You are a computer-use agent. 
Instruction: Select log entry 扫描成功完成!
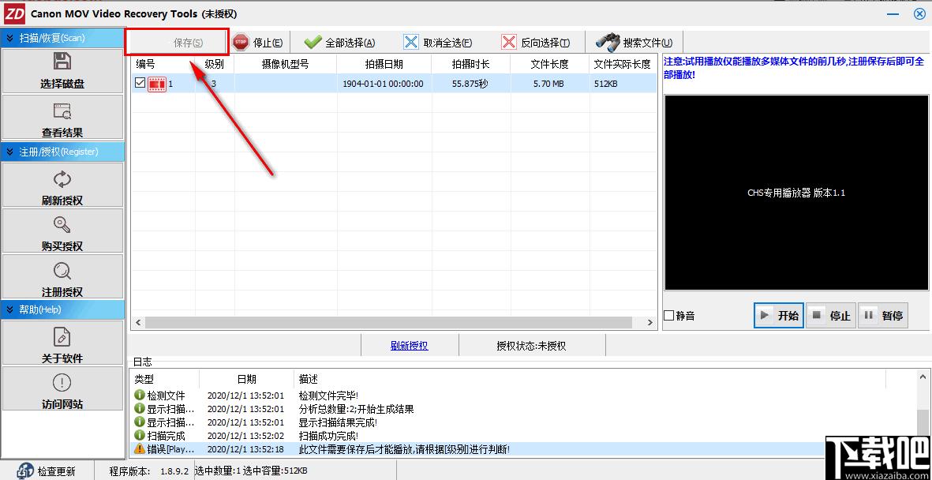tap(329, 435)
